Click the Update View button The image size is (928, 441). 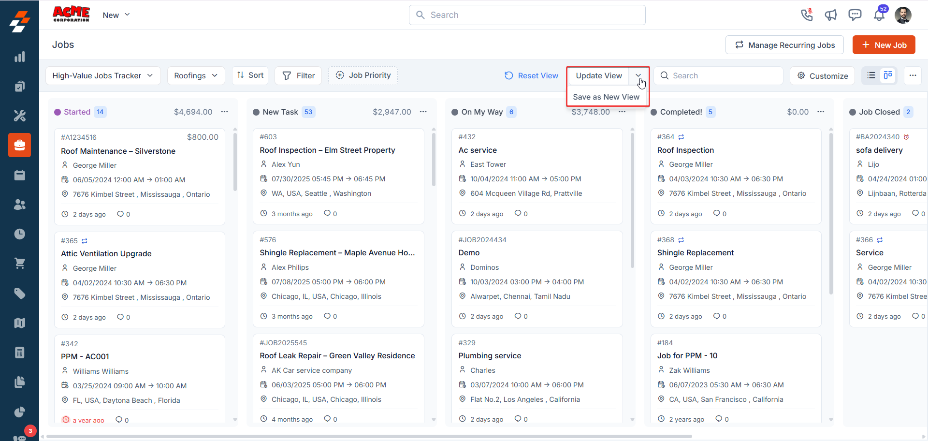[x=598, y=75]
